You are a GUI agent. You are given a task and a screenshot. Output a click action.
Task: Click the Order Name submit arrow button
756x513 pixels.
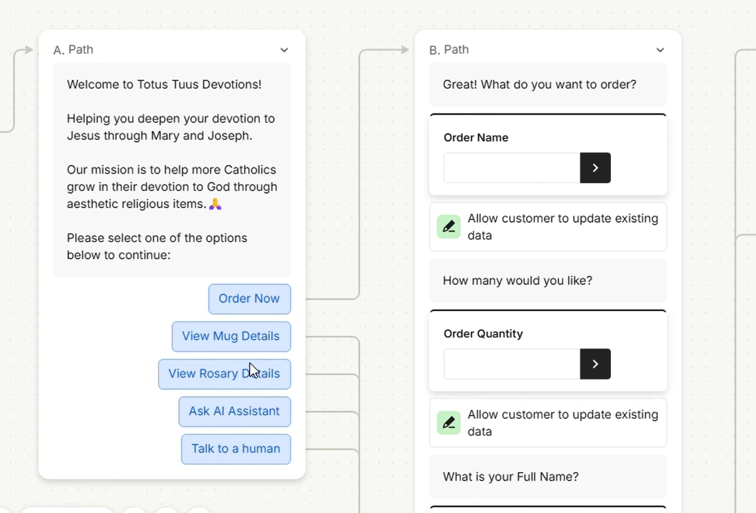pos(595,168)
